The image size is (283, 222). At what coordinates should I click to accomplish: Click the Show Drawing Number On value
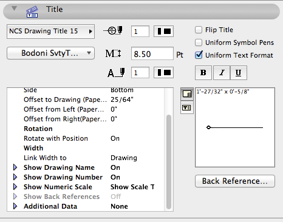coord(115,177)
